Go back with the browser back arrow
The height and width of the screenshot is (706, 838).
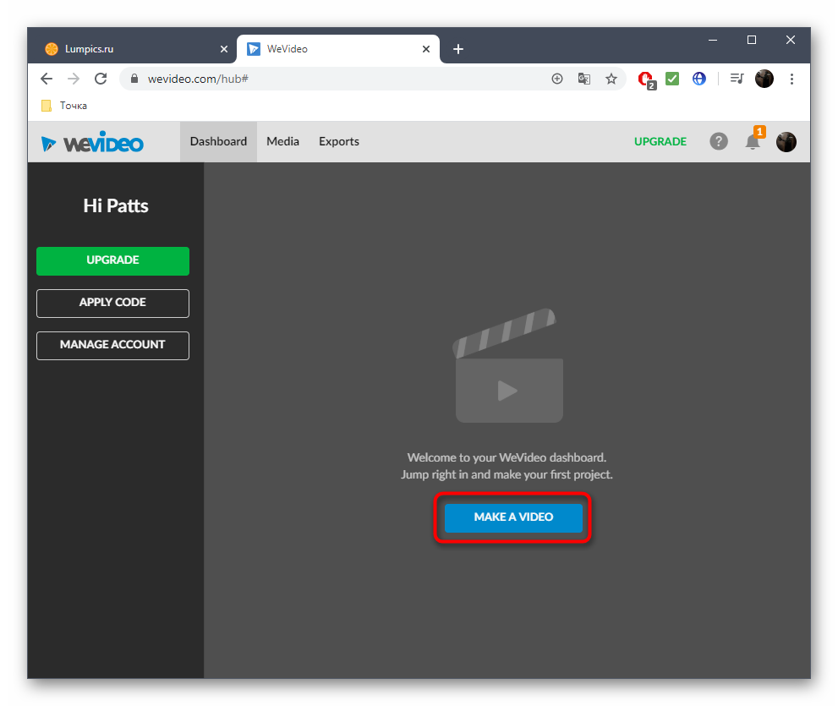point(47,79)
